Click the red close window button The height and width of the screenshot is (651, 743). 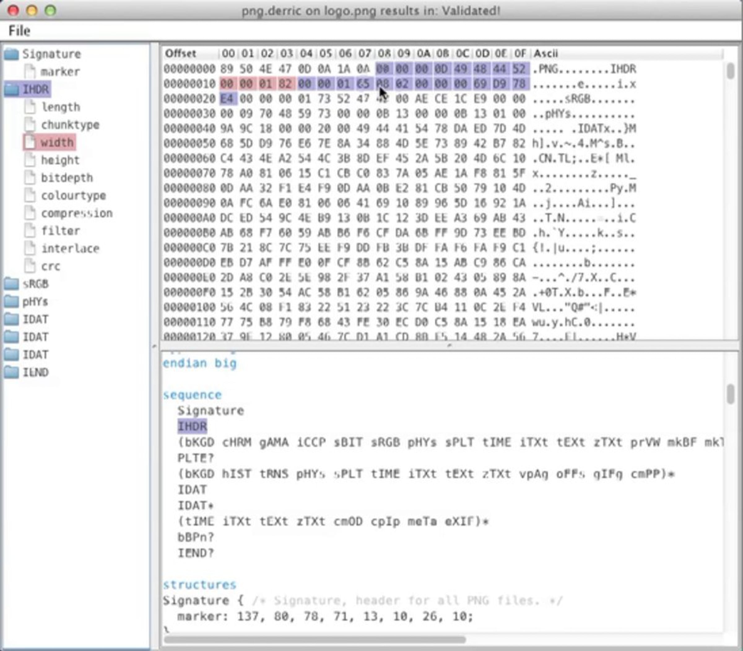[x=13, y=10]
